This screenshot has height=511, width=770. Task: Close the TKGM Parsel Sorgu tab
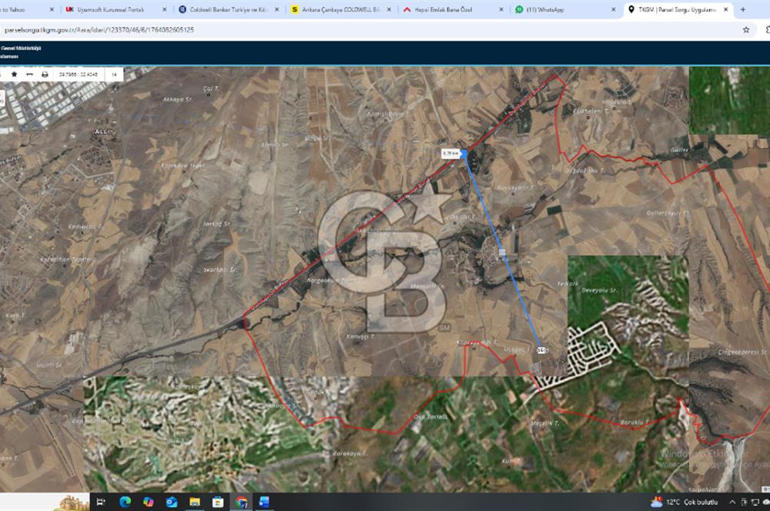coord(725,10)
